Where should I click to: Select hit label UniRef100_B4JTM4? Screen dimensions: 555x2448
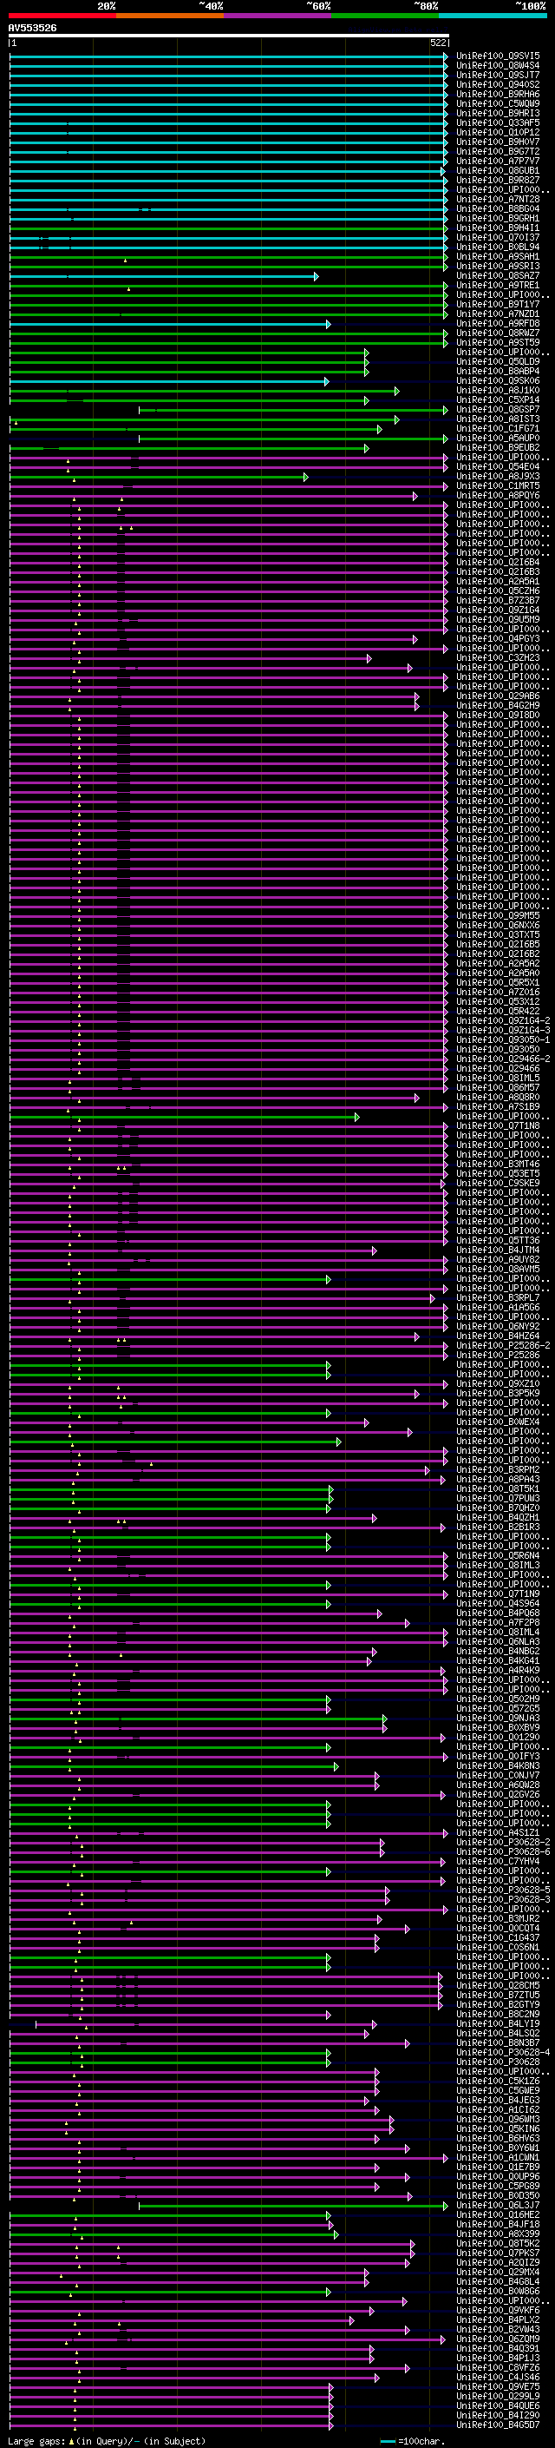[x=498, y=1250]
